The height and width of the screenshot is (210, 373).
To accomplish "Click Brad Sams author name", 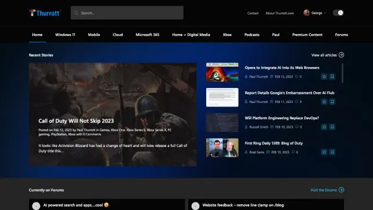I will [x=257, y=152].
